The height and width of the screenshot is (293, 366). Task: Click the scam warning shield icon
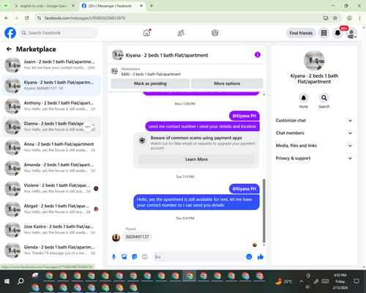(142, 141)
